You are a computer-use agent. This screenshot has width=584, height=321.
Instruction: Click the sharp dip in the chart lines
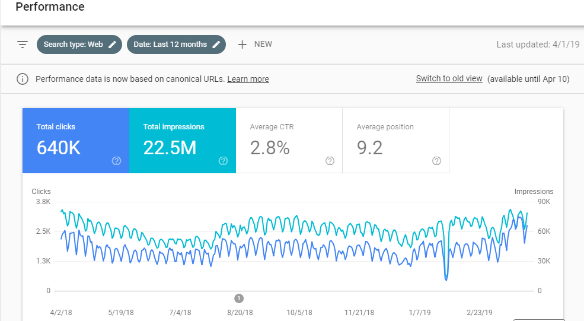click(x=446, y=276)
